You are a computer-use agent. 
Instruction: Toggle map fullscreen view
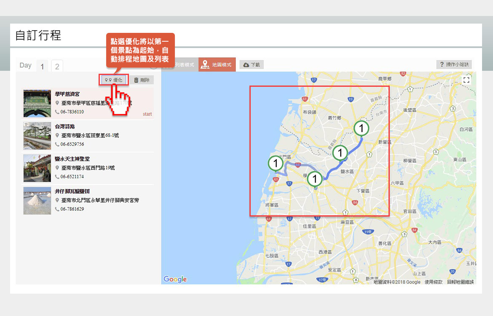[x=466, y=80]
